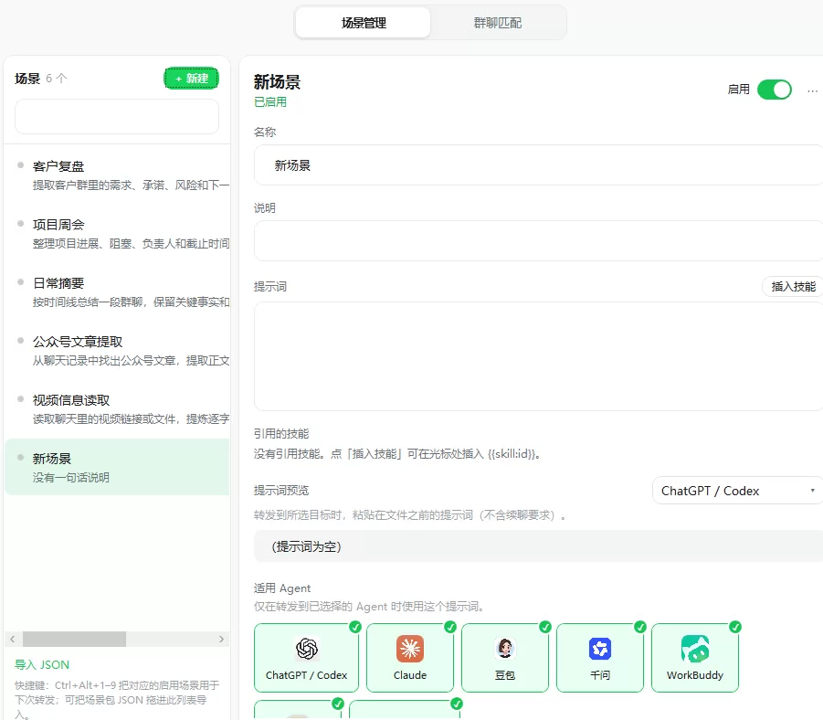
Task: Click the 说明 input field
Action: tap(539, 241)
